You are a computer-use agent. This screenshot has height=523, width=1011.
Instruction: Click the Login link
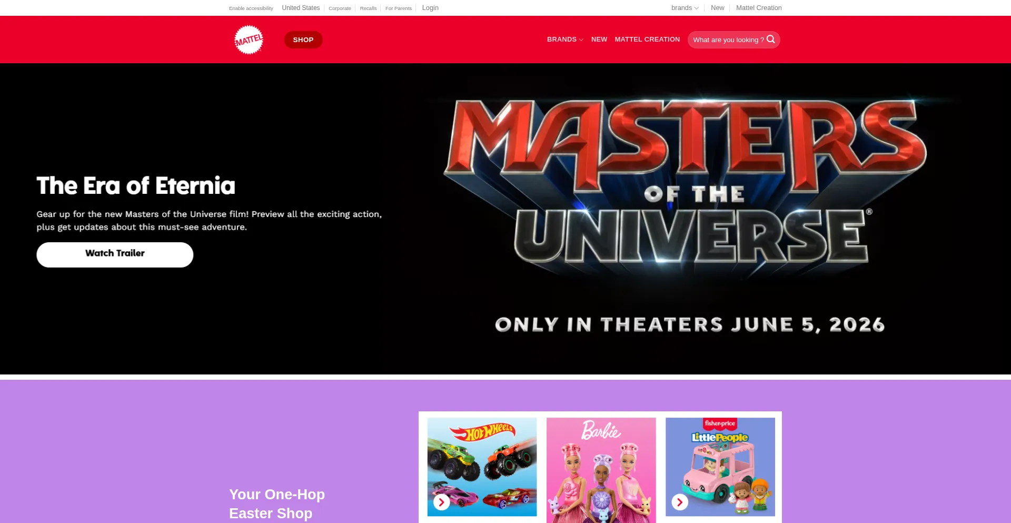click(x=430, y=8)
